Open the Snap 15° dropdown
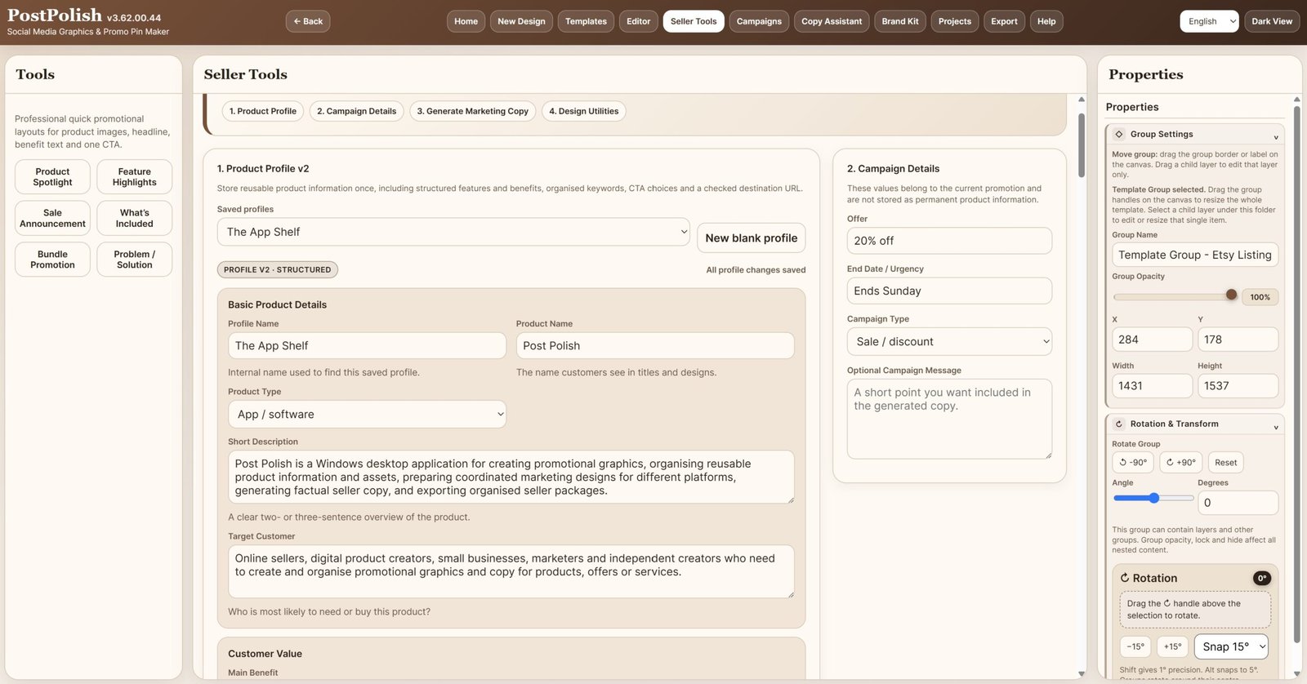 click(x=1231, y=646)
